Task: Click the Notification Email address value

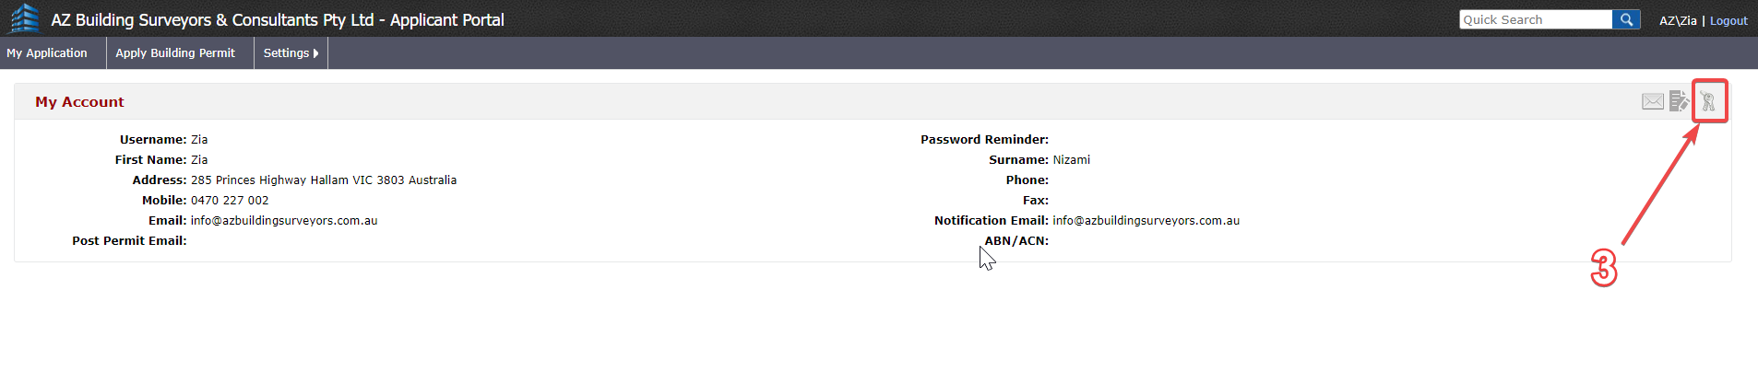Action: pyautogui.click(x=1146, y=221)
